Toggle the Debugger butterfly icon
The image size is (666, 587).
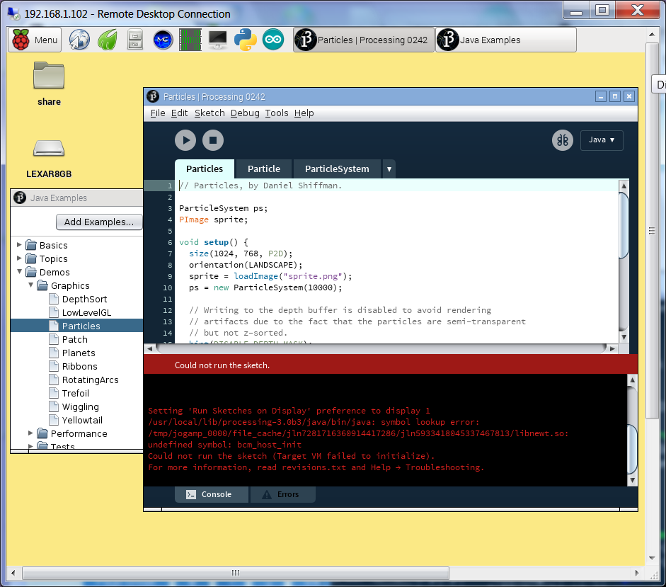(x=563, y=140)
